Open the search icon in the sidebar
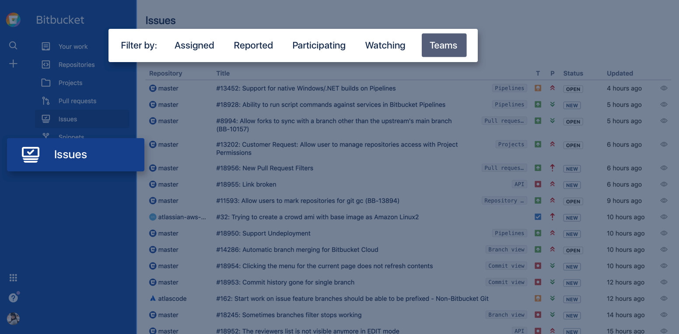 point(13,45)
